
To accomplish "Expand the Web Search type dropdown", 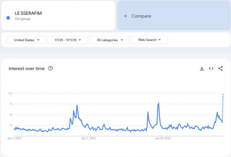I will (149, 40).
